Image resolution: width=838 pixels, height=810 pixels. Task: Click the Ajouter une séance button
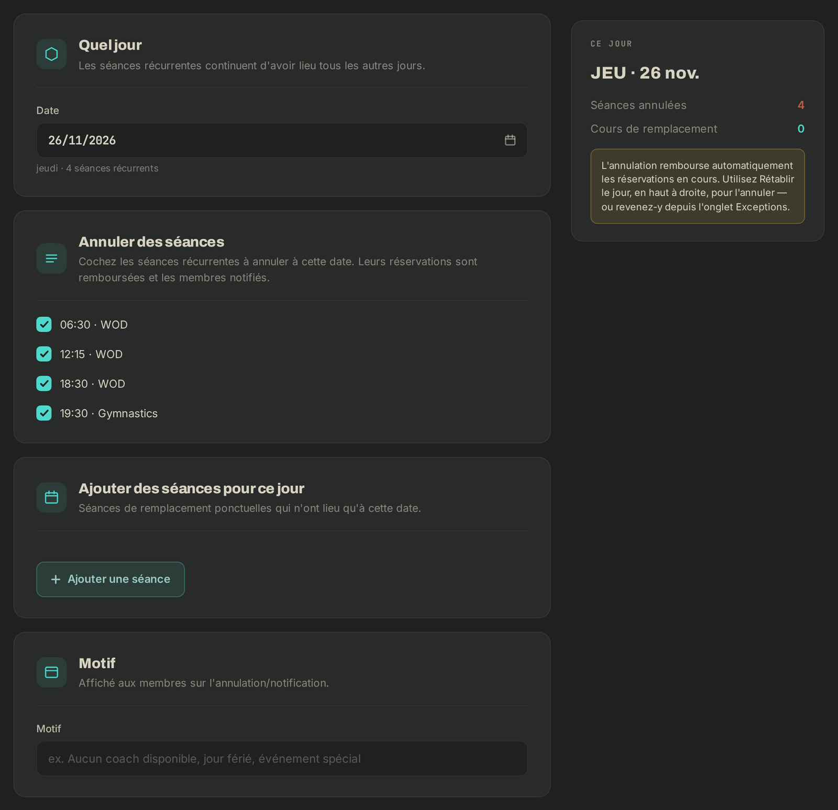coord(111,579)
